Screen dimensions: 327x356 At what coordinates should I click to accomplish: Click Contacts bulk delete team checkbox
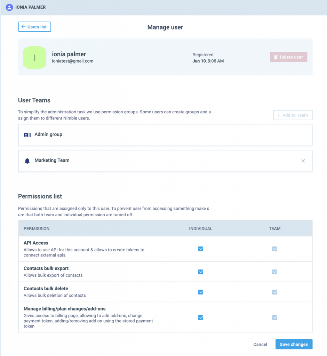274,292
